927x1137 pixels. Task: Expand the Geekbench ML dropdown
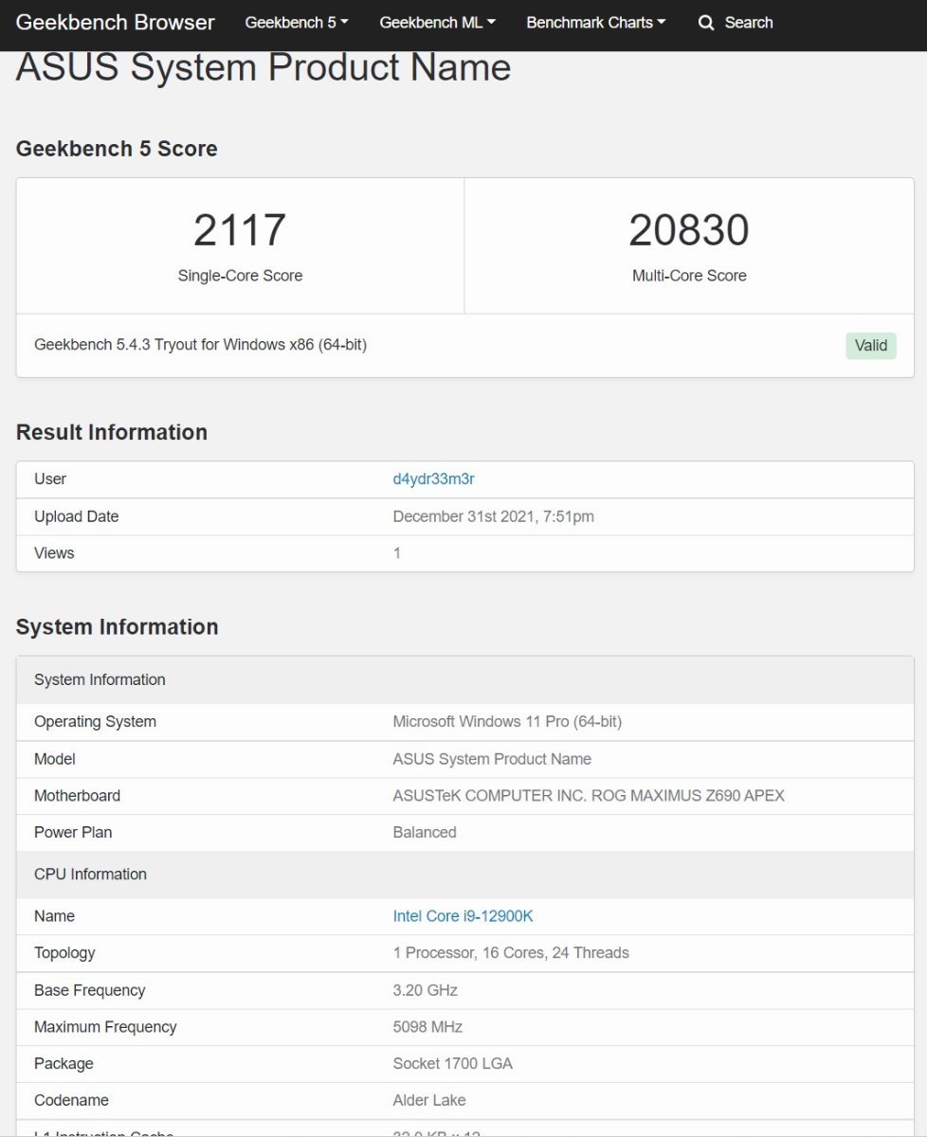437,23
